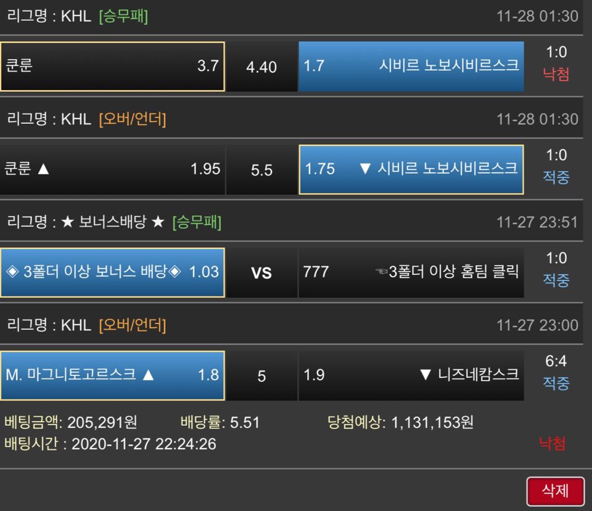Screen dimensions: 592x511
Task: Click the up triangle next to 쿤룬
Action: coord(43,169)
